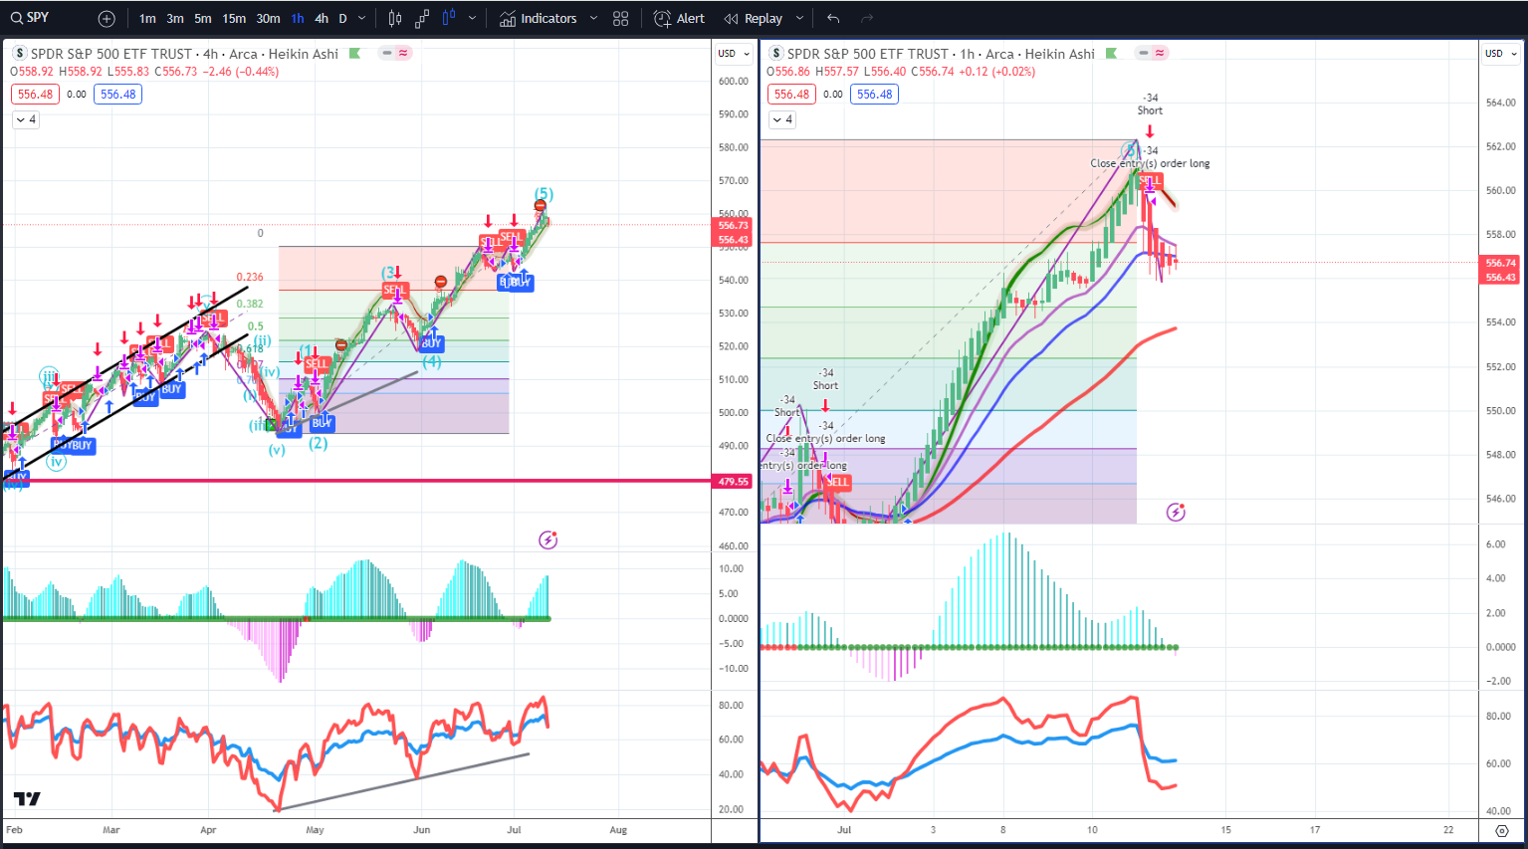Expand the 4 indicators legend on 4h chart
1528x849 pixels.
pos(26,119)
